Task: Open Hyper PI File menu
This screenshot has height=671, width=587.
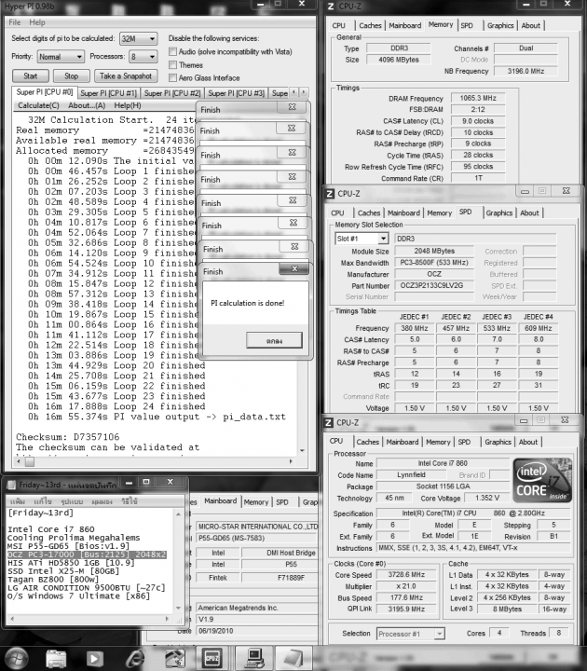Action: [15, 22]
